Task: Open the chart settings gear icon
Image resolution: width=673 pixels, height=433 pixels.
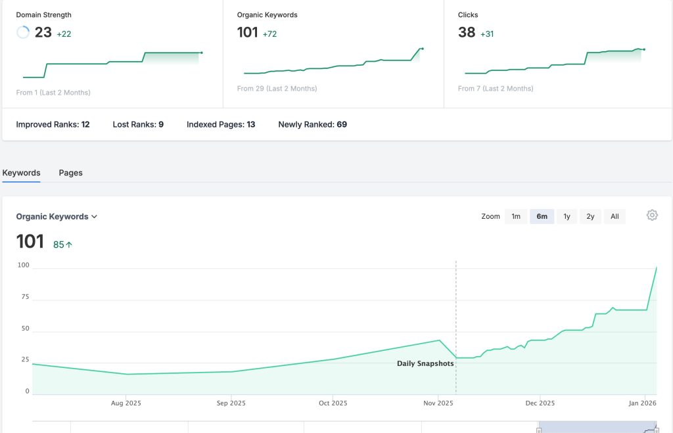Action: point(652,216)
